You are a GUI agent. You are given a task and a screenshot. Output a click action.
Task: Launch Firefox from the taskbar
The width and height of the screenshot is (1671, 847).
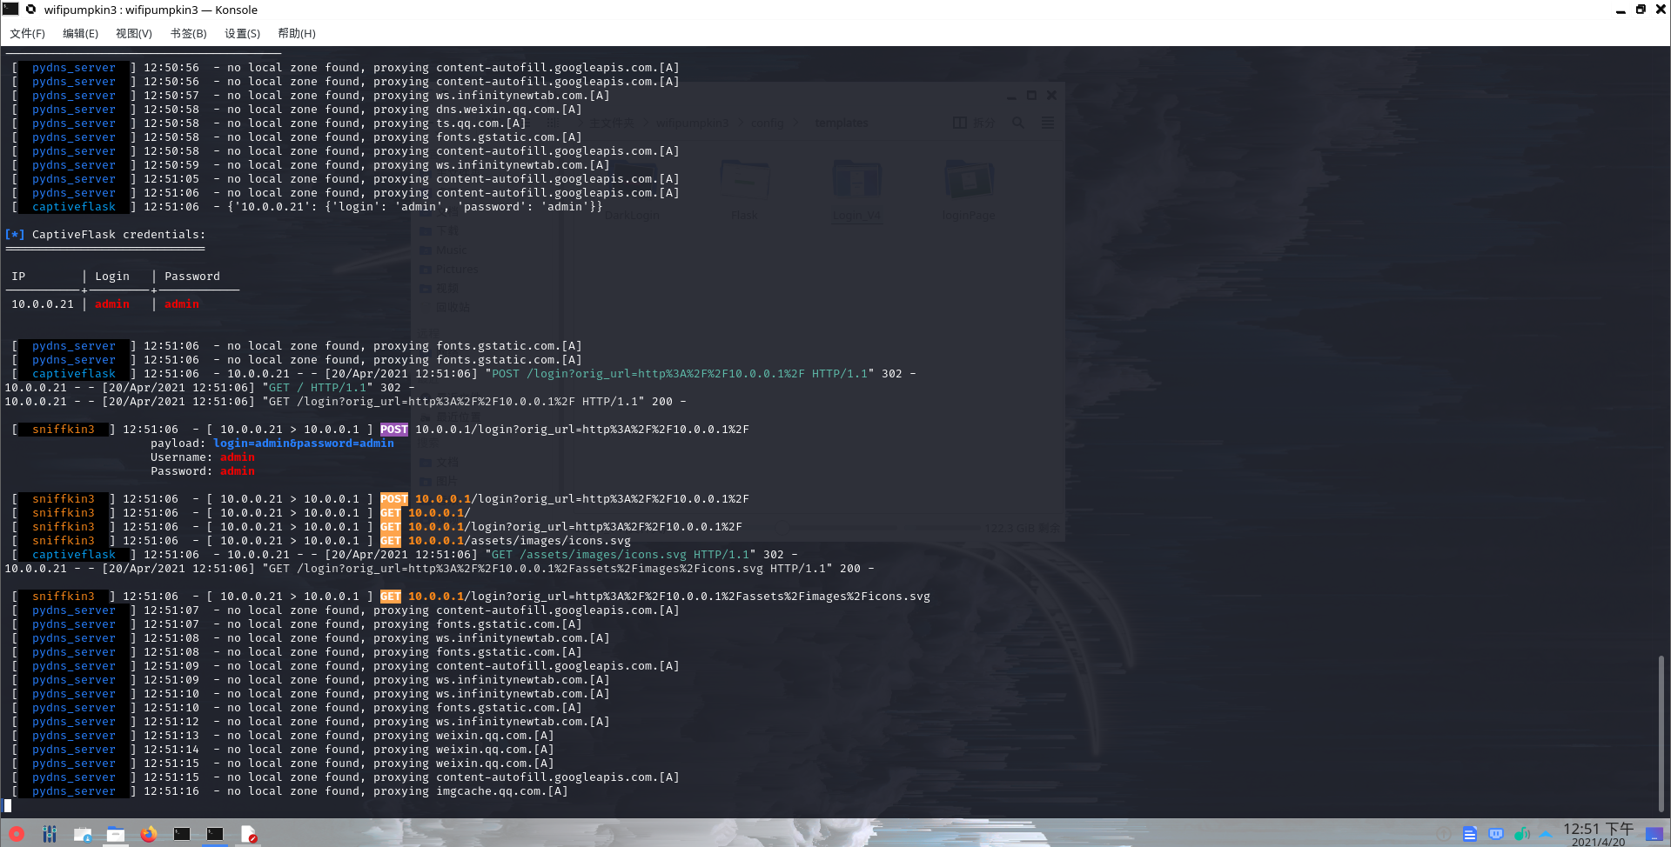[149, 834]
